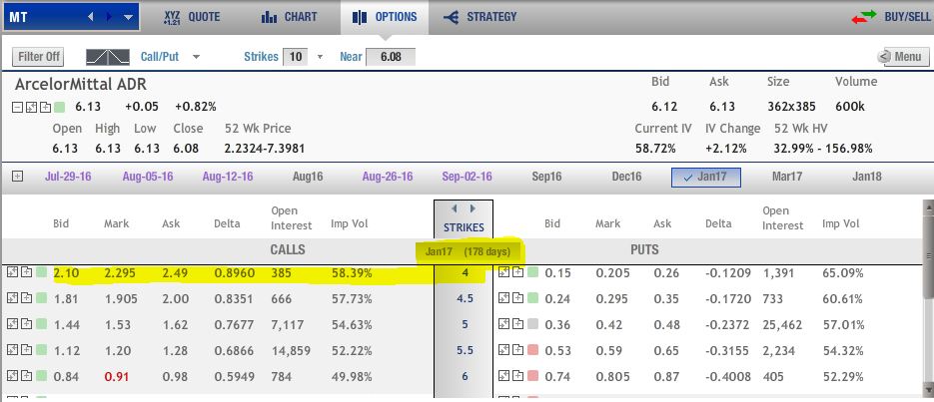
Task: Toggle the Filter Off button
Action: tap(39, 57)
